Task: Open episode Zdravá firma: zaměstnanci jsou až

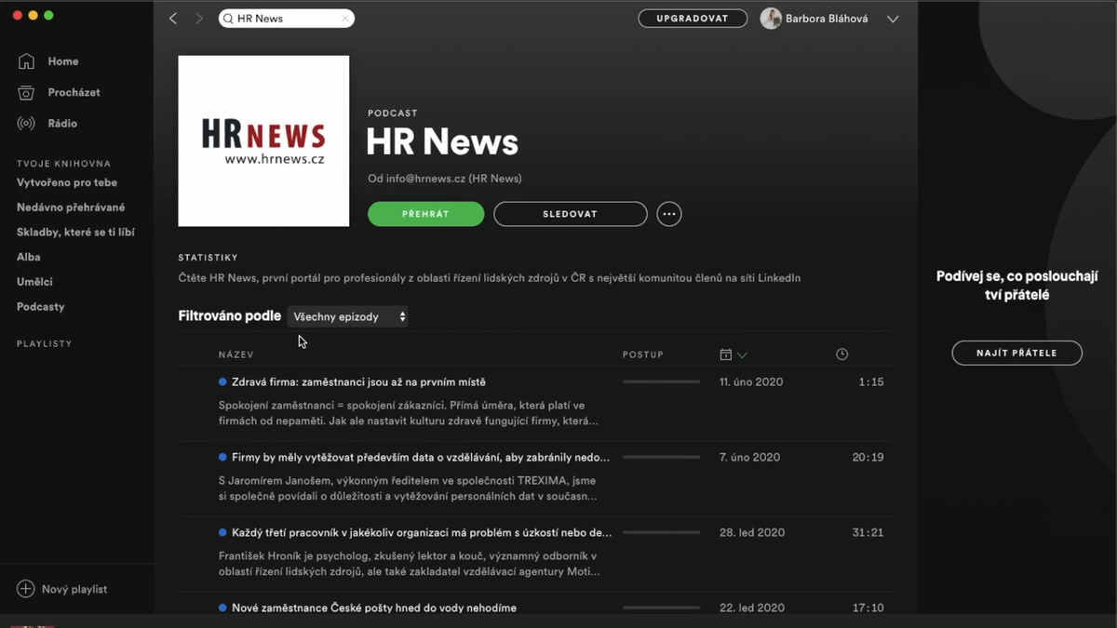Action: [358, 381]
